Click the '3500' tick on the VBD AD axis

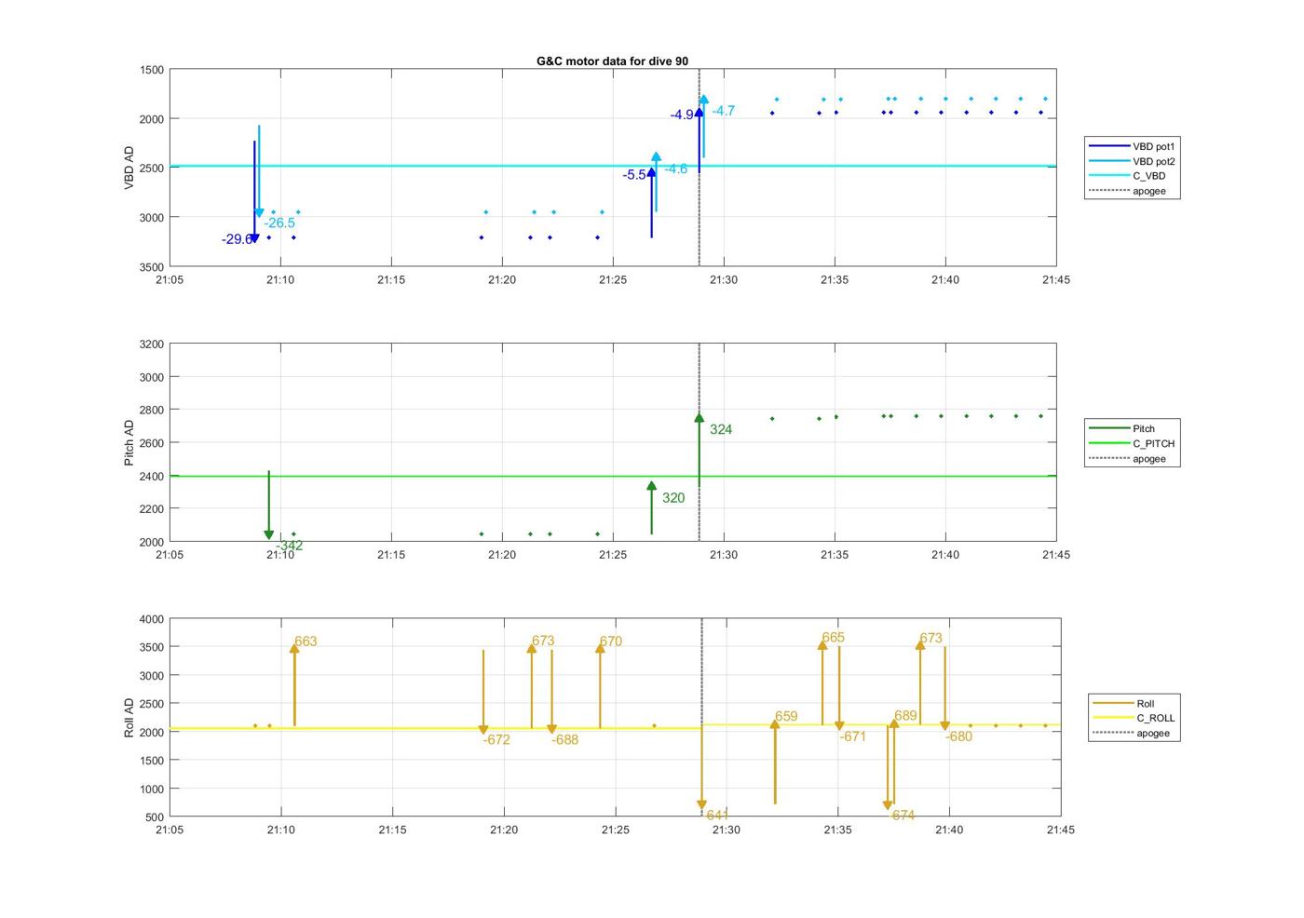click(x=151, y=267)
